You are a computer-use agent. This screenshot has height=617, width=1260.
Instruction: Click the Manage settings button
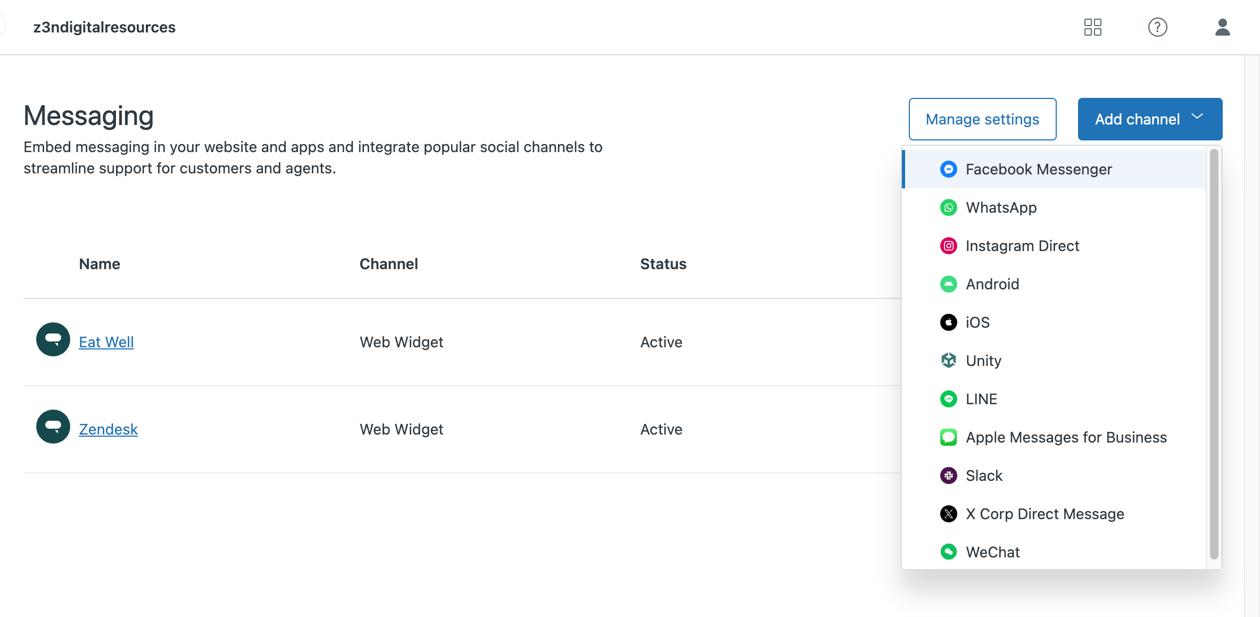(x=982, y=119)
